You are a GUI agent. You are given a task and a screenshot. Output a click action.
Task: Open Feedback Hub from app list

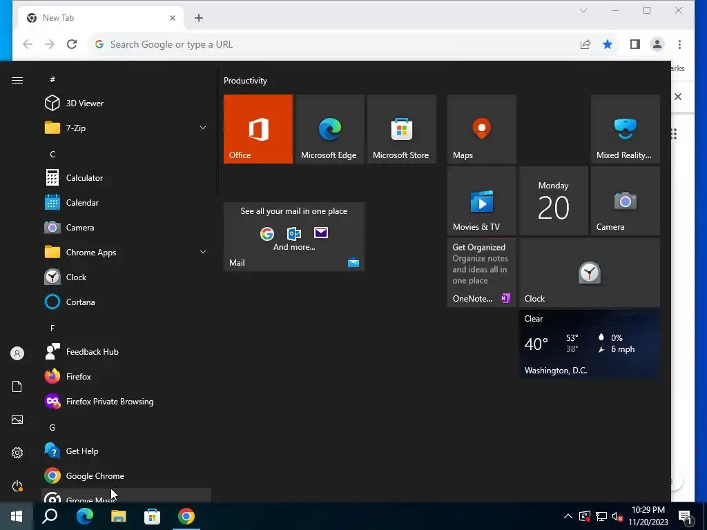(126, 351)
